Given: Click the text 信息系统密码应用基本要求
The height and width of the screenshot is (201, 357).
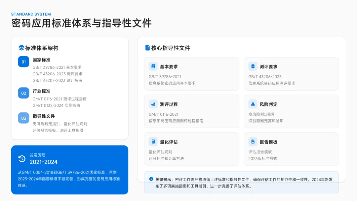Looking at the screenshot, I should click(x=172, y=83).
